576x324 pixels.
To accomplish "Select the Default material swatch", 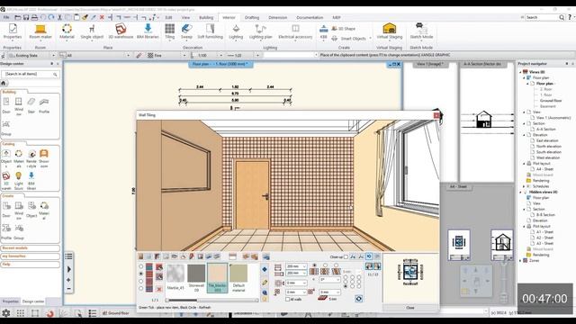I will [x=238, y=277].
